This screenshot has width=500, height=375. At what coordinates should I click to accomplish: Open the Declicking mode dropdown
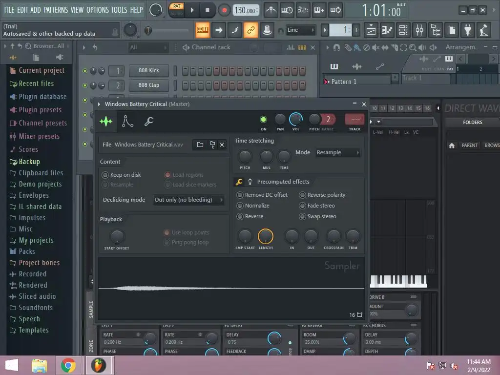pyautogui.click(x=188, y=200)
